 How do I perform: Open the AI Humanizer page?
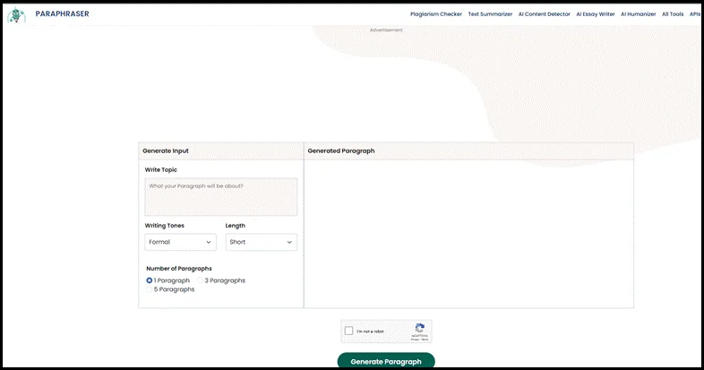tap(638, 14)
